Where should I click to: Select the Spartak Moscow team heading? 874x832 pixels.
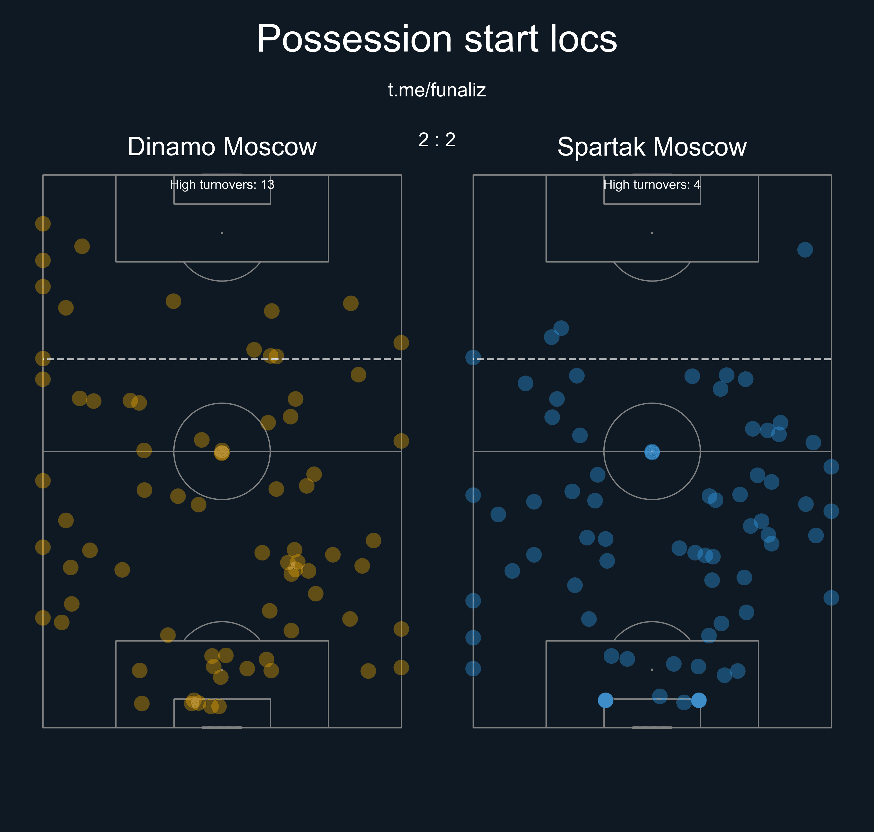pos(652,146)
